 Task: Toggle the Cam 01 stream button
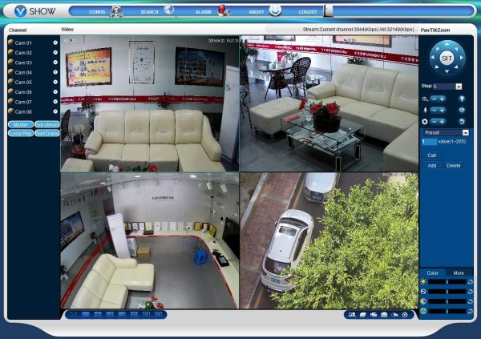[55, 42]
